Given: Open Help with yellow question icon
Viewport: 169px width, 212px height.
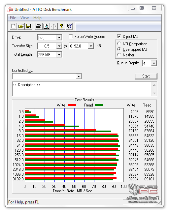Looking at the screenshot, I should click(x=61, y=26).
